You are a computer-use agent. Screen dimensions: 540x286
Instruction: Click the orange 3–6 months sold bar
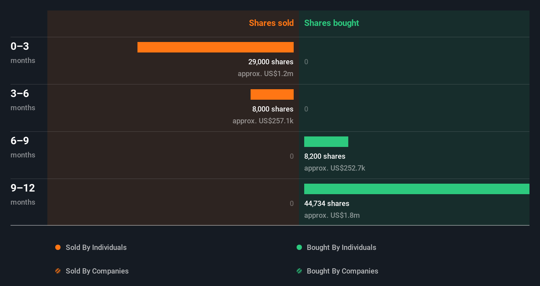(272, 94)
